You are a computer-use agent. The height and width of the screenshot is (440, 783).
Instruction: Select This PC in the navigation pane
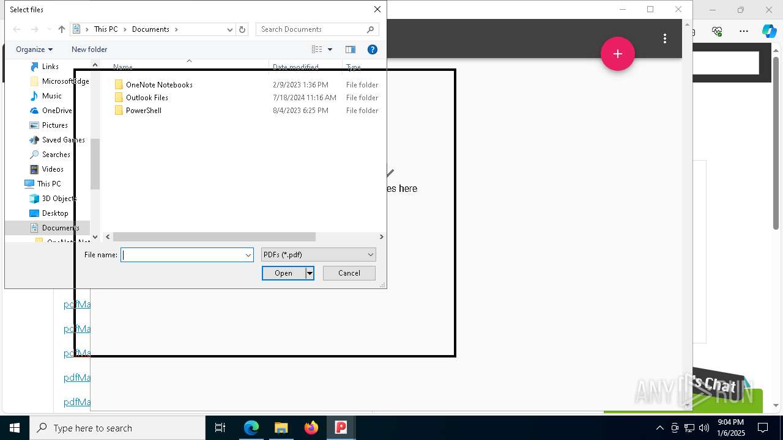pos(48,184)
